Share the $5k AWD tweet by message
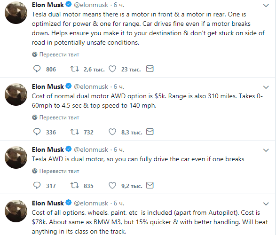The image size is (276, 235). tap(150, 132)
